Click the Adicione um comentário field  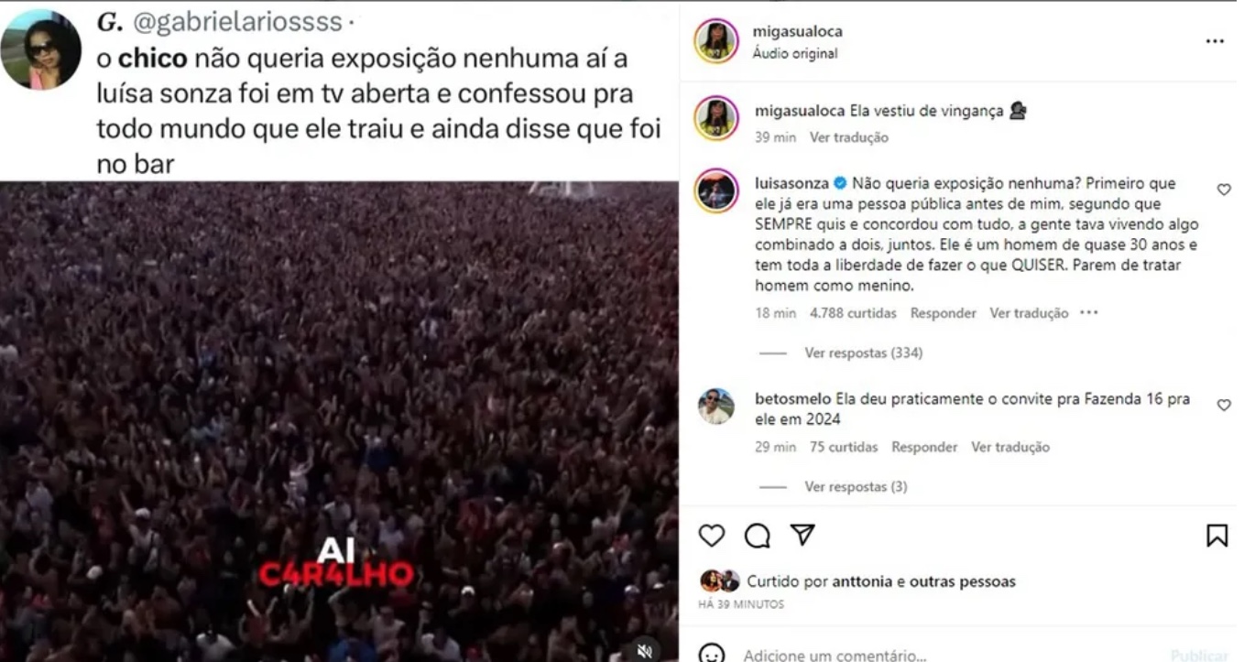(835, 655)
